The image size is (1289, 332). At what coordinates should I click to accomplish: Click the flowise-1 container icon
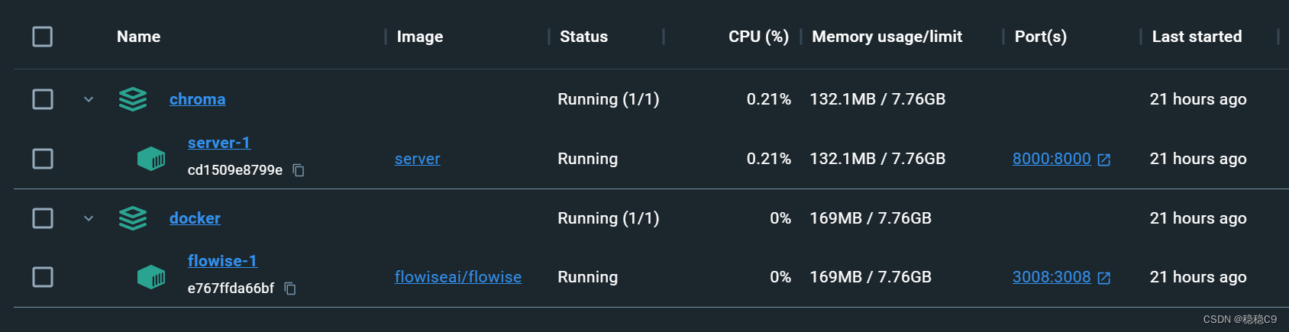click(x=151, y=277)
